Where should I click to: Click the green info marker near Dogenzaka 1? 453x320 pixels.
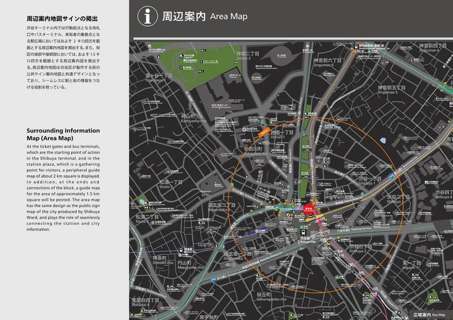coord(223,247)
